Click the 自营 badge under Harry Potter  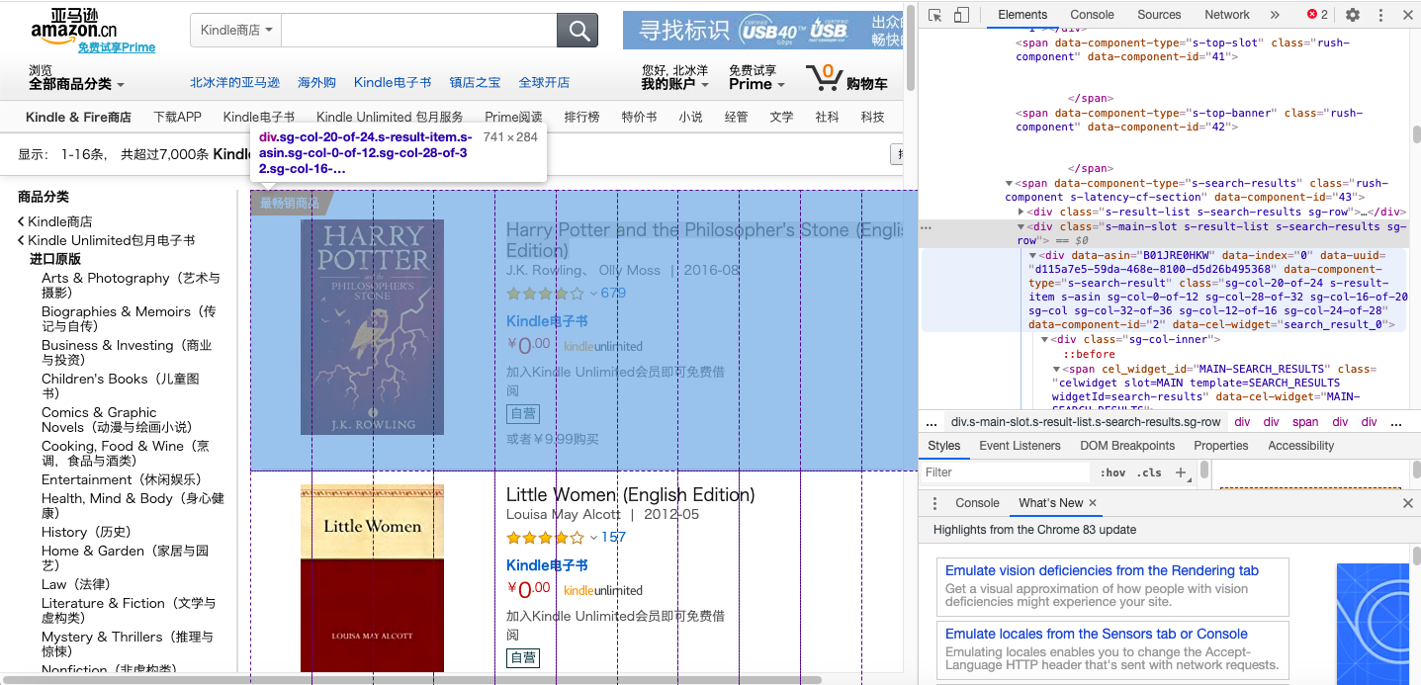coord(523,413)
